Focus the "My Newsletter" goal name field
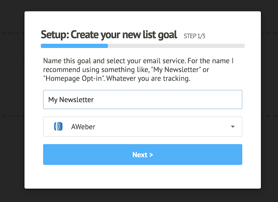Screen dimensions: 278x202 [x=71, y=100]
